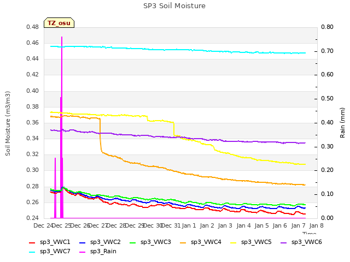Click the TZ_osu label badge

[59, 23]
